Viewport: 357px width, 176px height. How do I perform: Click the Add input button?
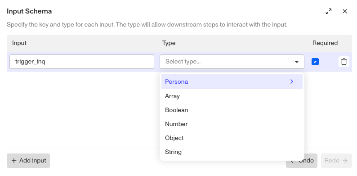28,161
